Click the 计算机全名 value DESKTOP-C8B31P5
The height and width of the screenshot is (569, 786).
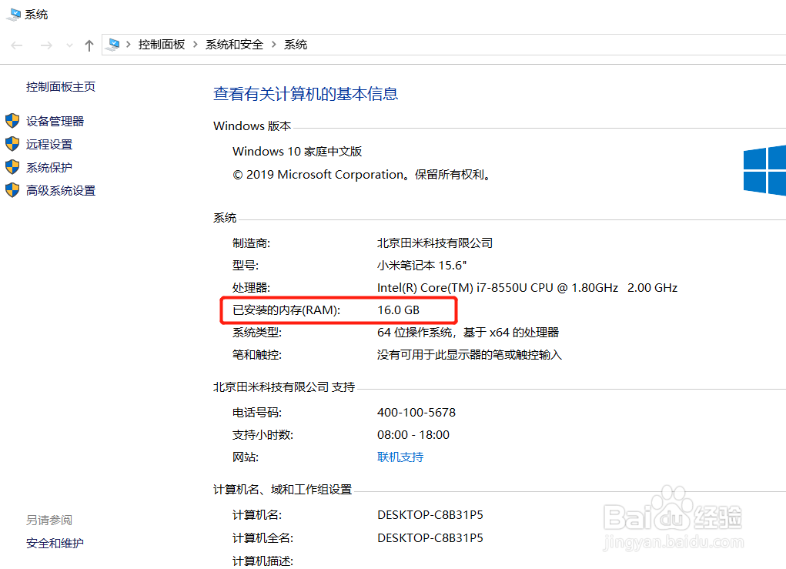[x=430, y=538]
